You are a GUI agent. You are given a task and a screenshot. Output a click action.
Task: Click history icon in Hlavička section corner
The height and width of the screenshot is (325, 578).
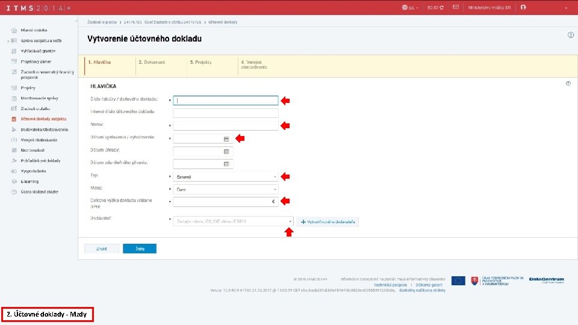(568, 84)
